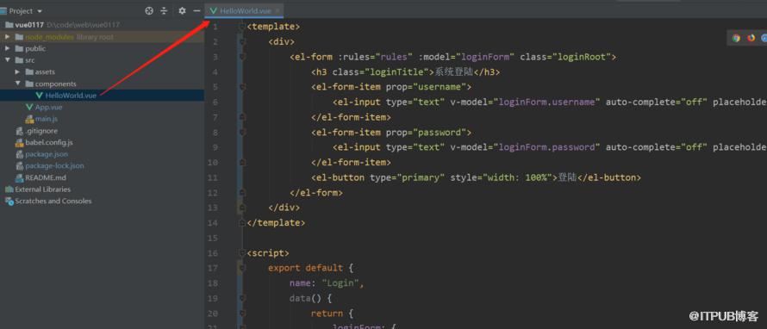Click "loginForm.password" v-model value
Screen dimensions: 767x329
coord(547,147)
